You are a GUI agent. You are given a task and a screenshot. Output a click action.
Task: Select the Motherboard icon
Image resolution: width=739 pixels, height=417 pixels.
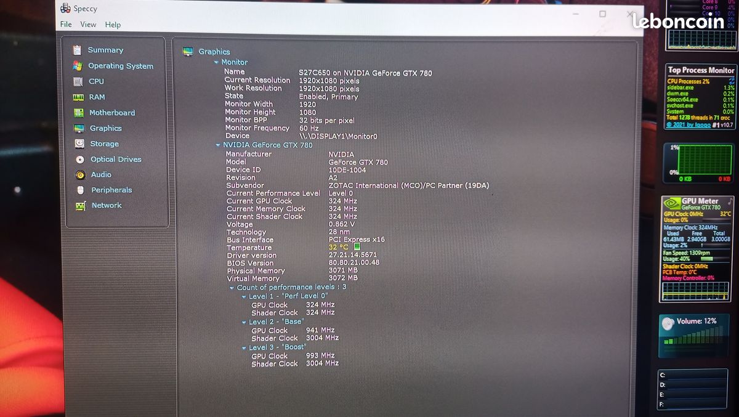pyautogui.click(x=78, y=113)
